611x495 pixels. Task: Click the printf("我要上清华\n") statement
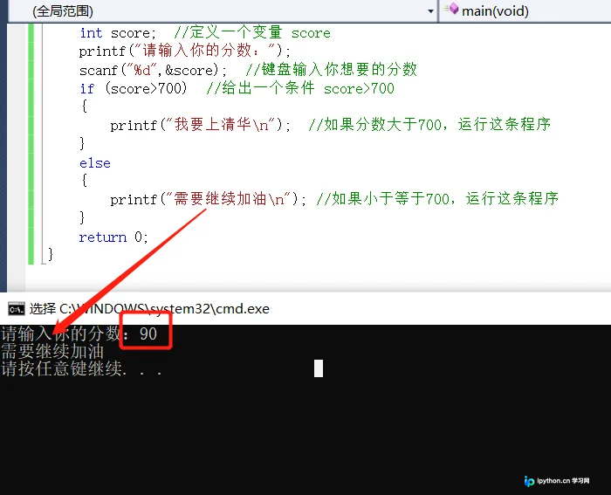(x=200, y=125)
